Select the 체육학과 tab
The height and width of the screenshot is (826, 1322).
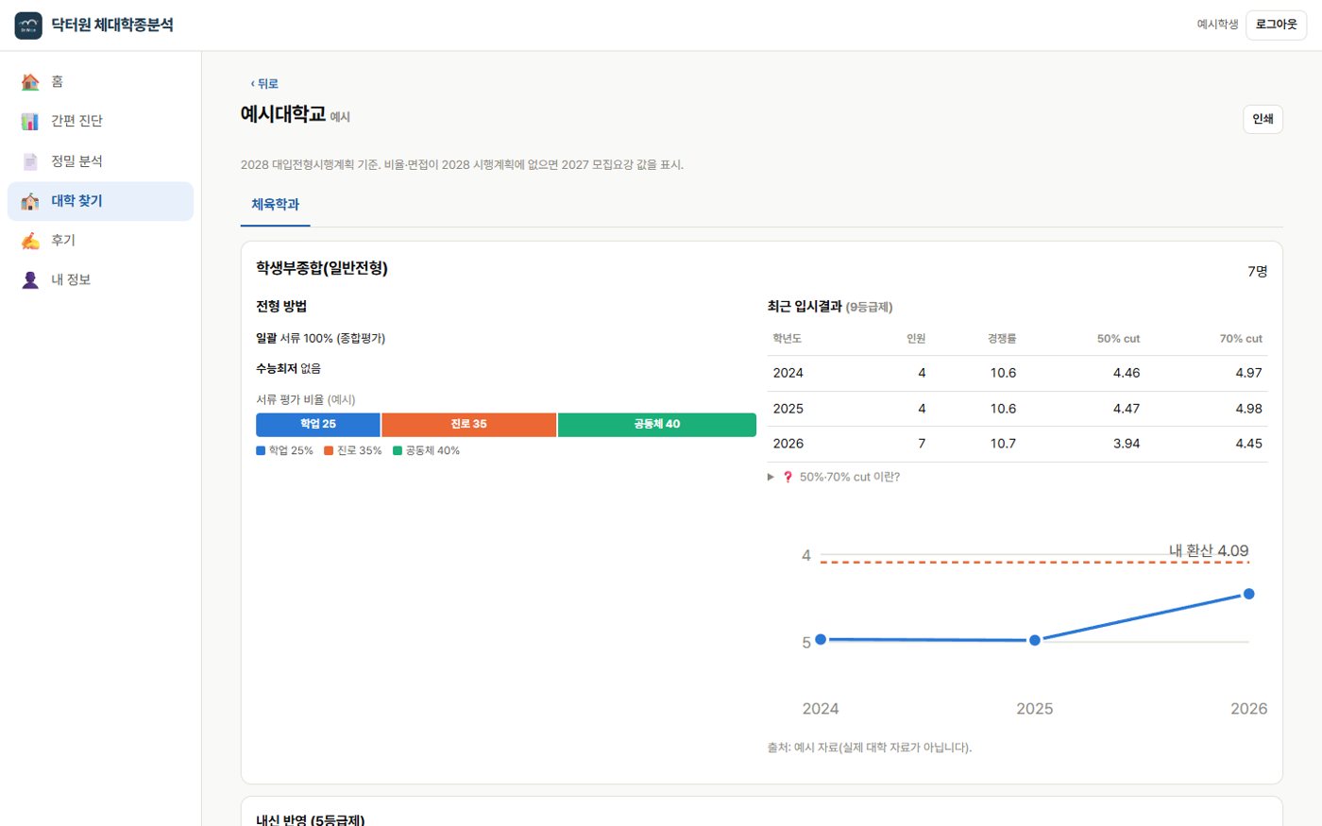tap(275, 204)
